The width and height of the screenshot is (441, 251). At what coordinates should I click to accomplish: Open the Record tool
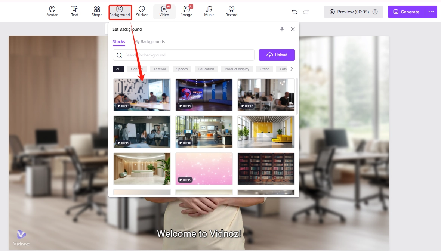[x=231, y=12]
